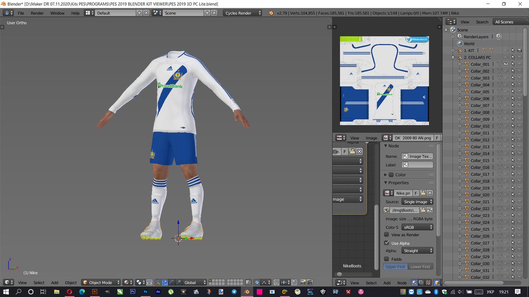Open the Alpha Straight dropdown

pyautogui.click(x=417, y=250)
